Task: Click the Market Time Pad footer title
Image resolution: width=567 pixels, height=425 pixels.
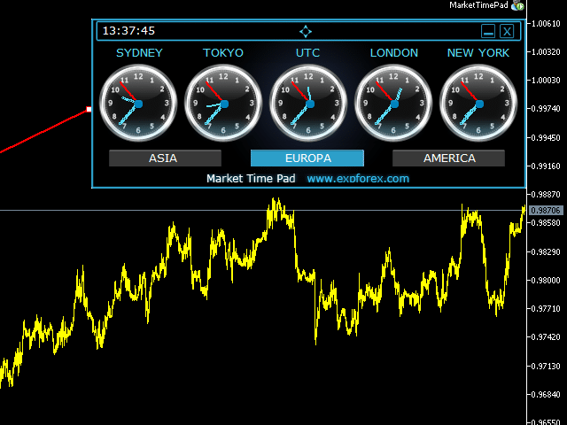Action: pyautogui.click(x=251, y=178)
